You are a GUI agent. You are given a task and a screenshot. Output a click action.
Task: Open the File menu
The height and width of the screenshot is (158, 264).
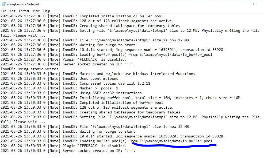tap(4, 11)
